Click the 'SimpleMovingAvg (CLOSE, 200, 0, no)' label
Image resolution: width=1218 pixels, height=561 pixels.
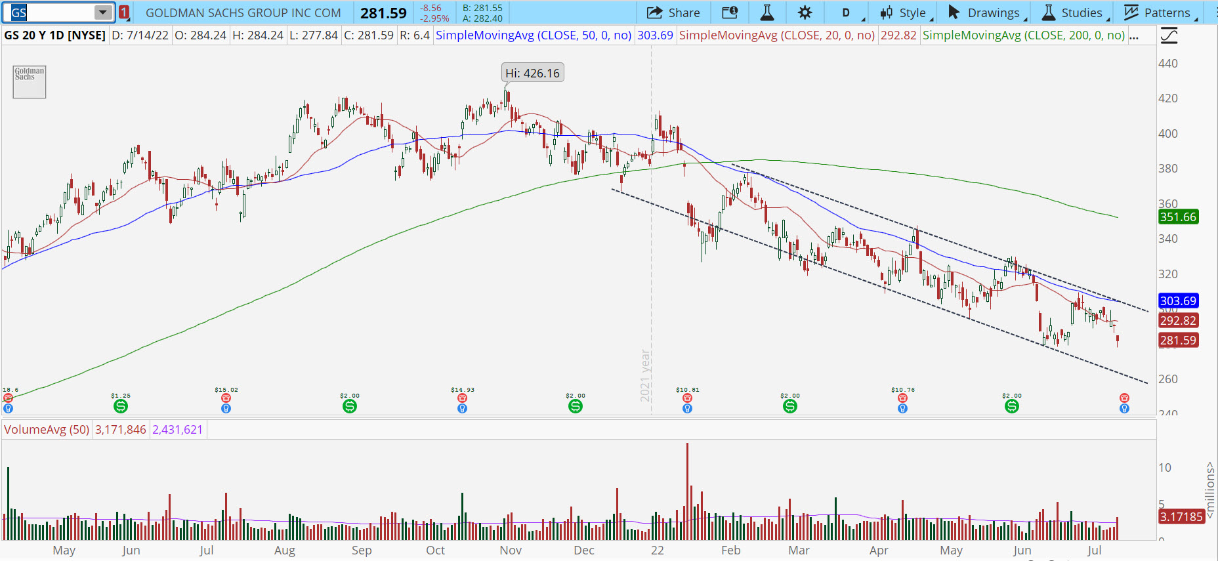1024,35
